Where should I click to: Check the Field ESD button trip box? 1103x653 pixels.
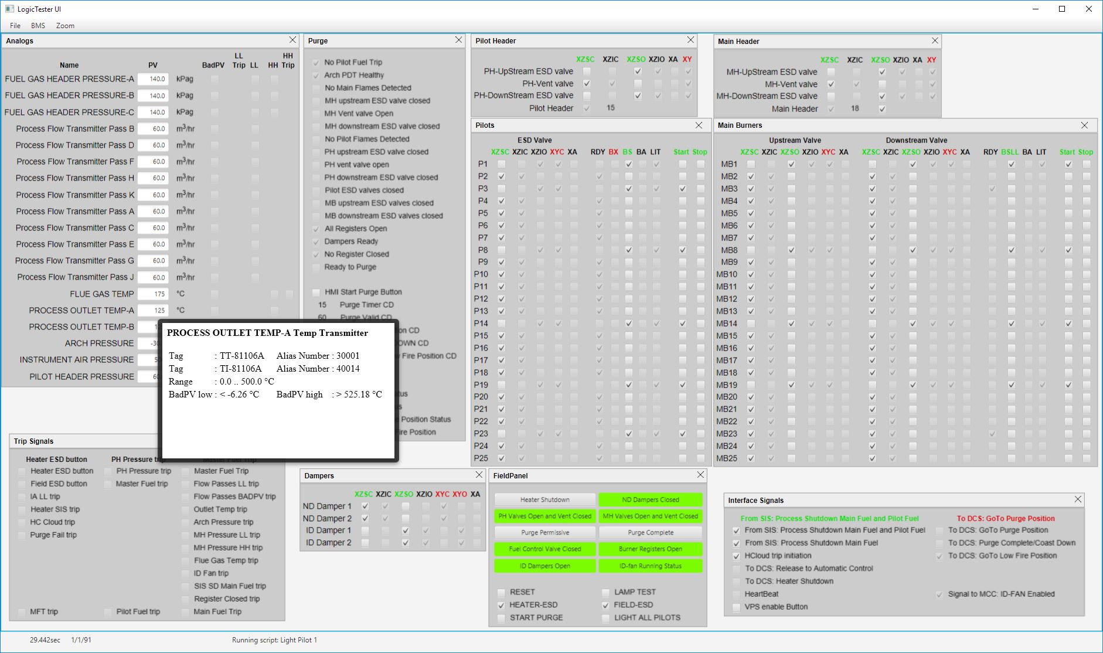point(22,484)
